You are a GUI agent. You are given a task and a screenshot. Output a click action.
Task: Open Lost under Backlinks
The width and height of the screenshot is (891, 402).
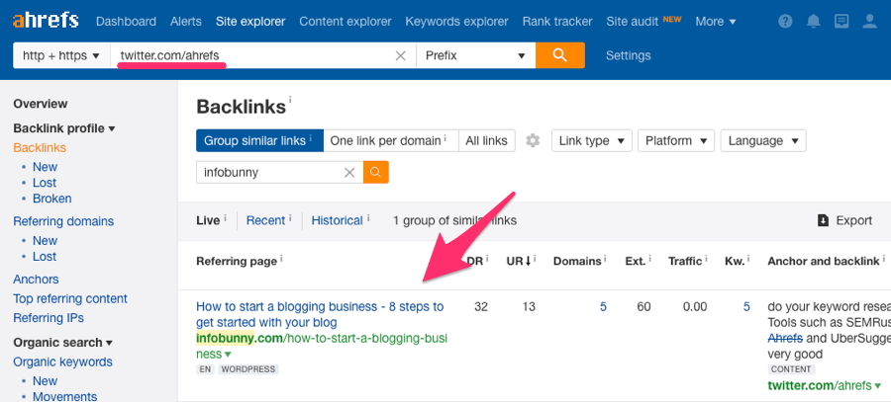click(x=45, y=183)
